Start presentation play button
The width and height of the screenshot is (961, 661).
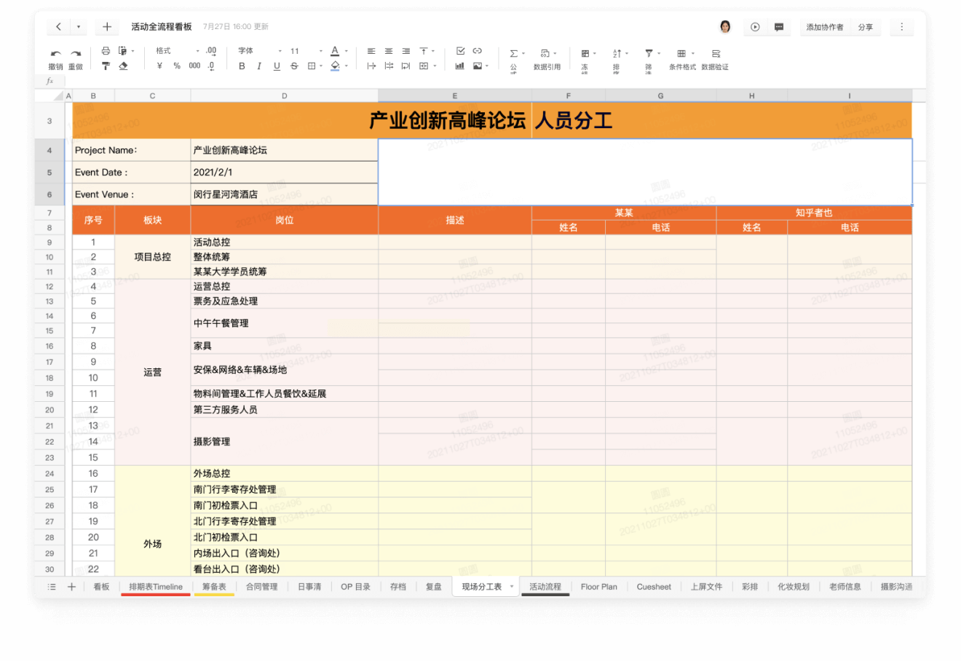coord(755,27)
